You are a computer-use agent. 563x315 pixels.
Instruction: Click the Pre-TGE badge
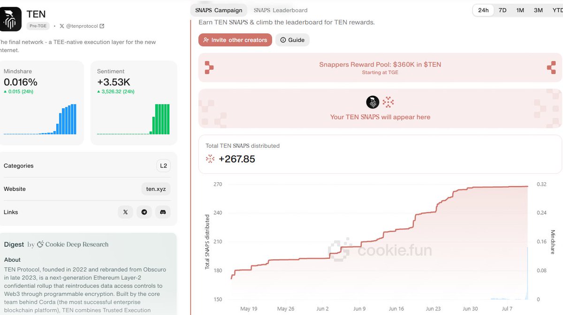38,26
